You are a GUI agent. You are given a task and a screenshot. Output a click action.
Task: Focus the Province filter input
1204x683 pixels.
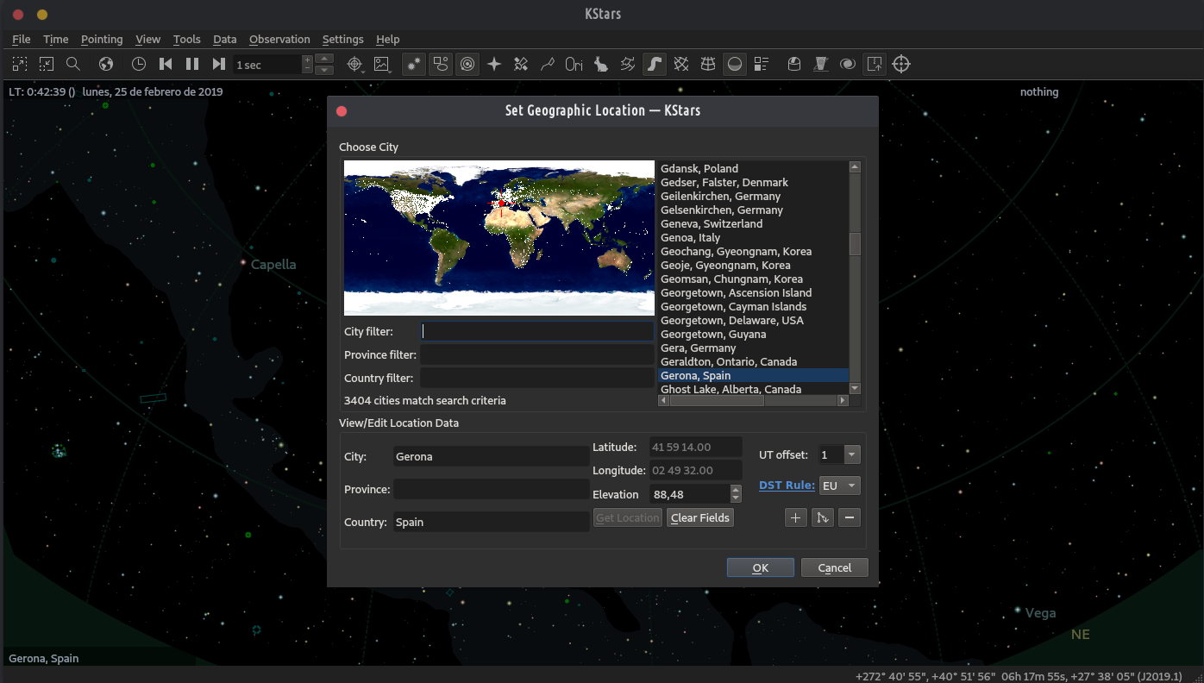536,354
